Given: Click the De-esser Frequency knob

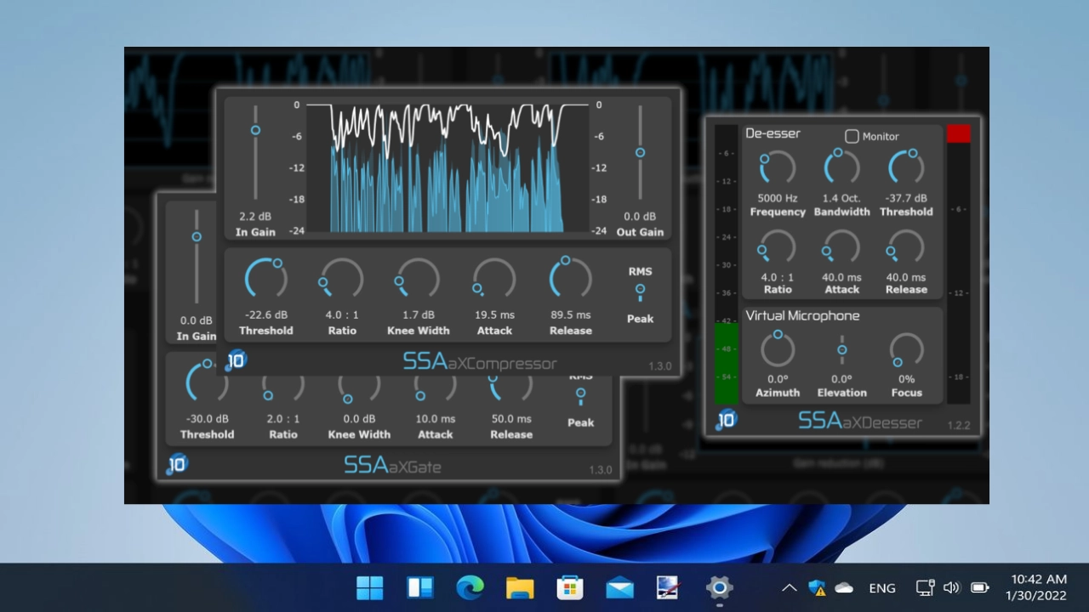Looking at the screenshot, I should 778,168.
